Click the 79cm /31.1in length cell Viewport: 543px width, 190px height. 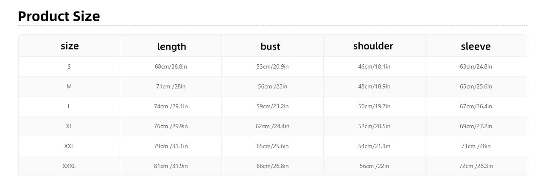pos(171,146)
